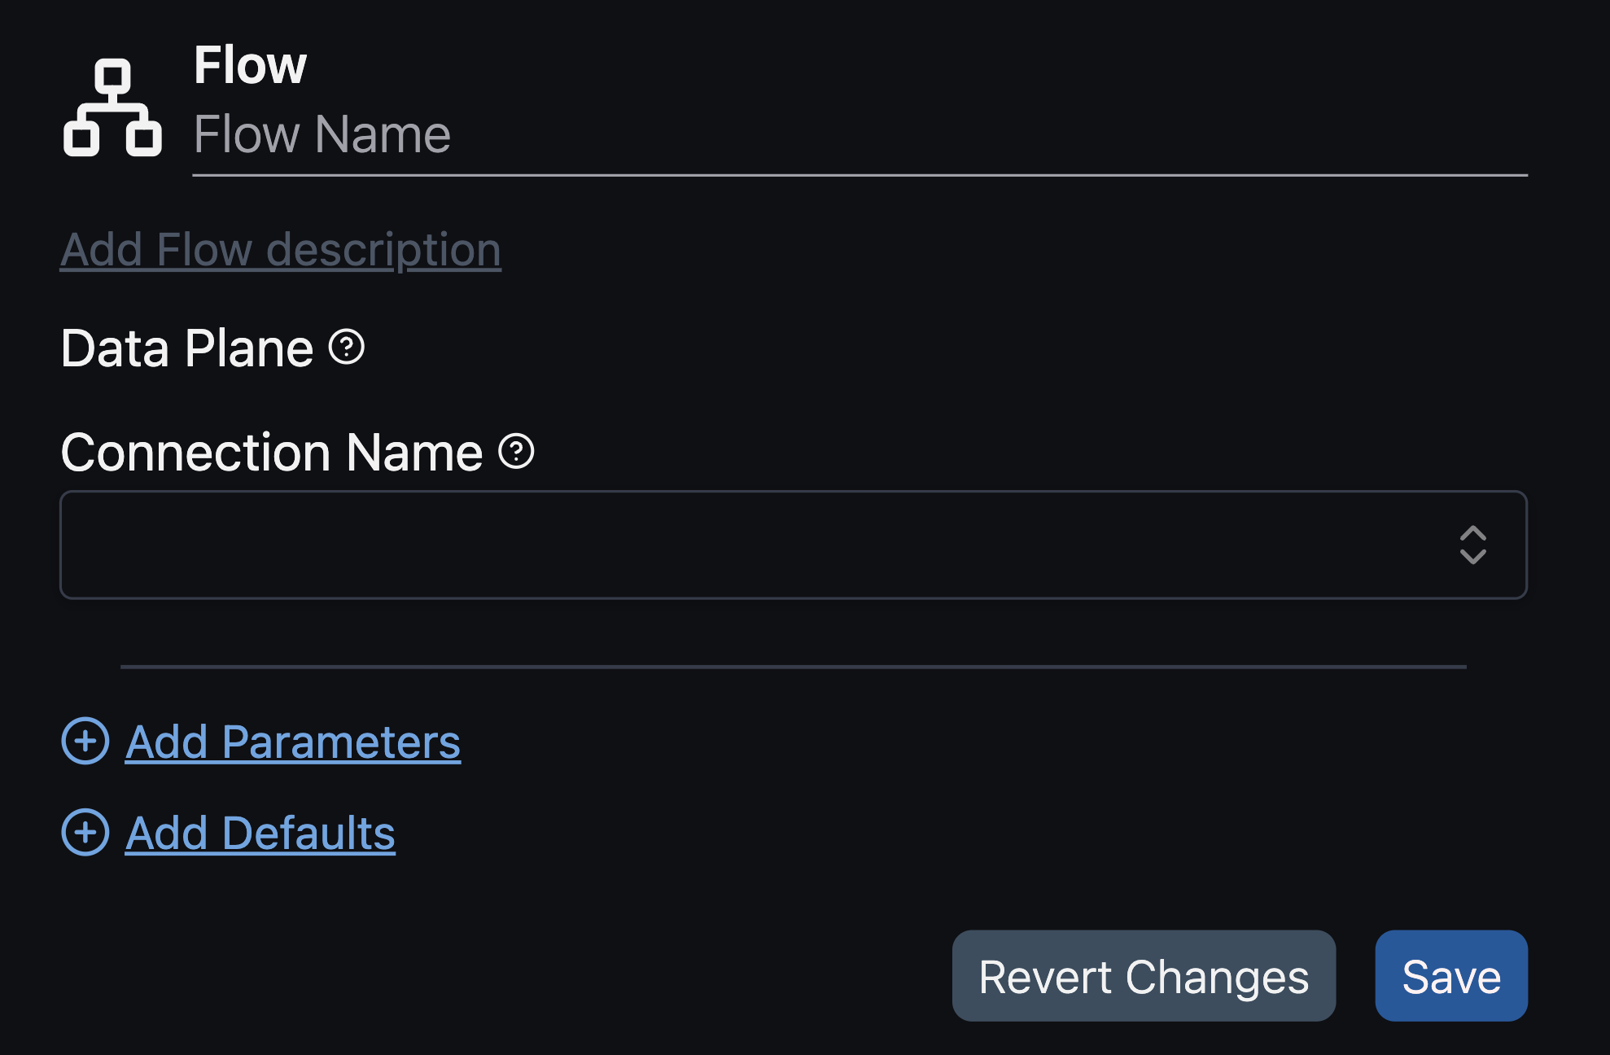
Task: Expand the Add Defaults link
Action: point(260,834)
